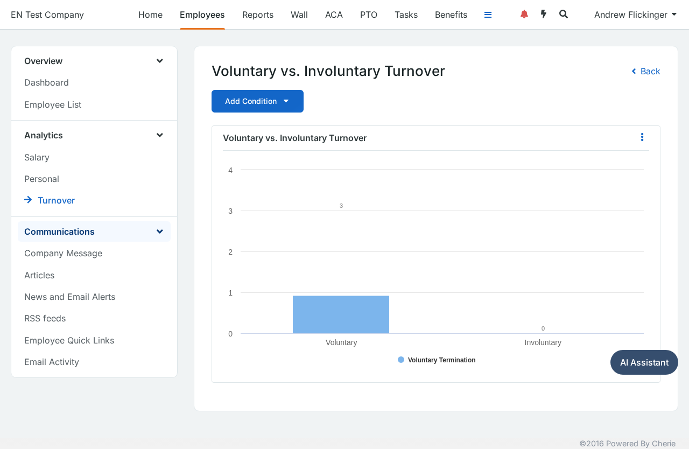Open the AI Assistant button
This screenshot has height=449, width=689.
644,362
